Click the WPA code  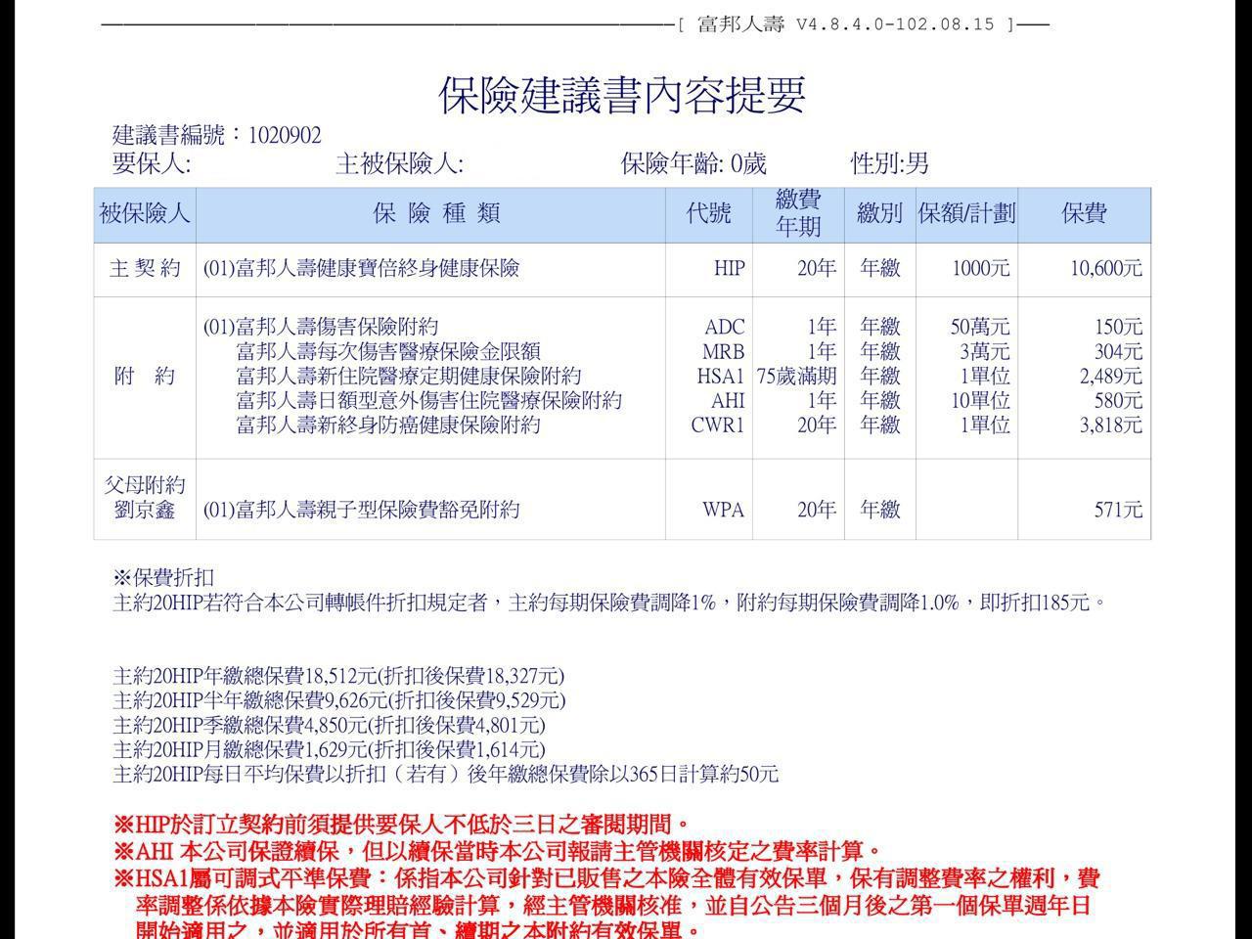pyautogui.click(x=724, y=510)
